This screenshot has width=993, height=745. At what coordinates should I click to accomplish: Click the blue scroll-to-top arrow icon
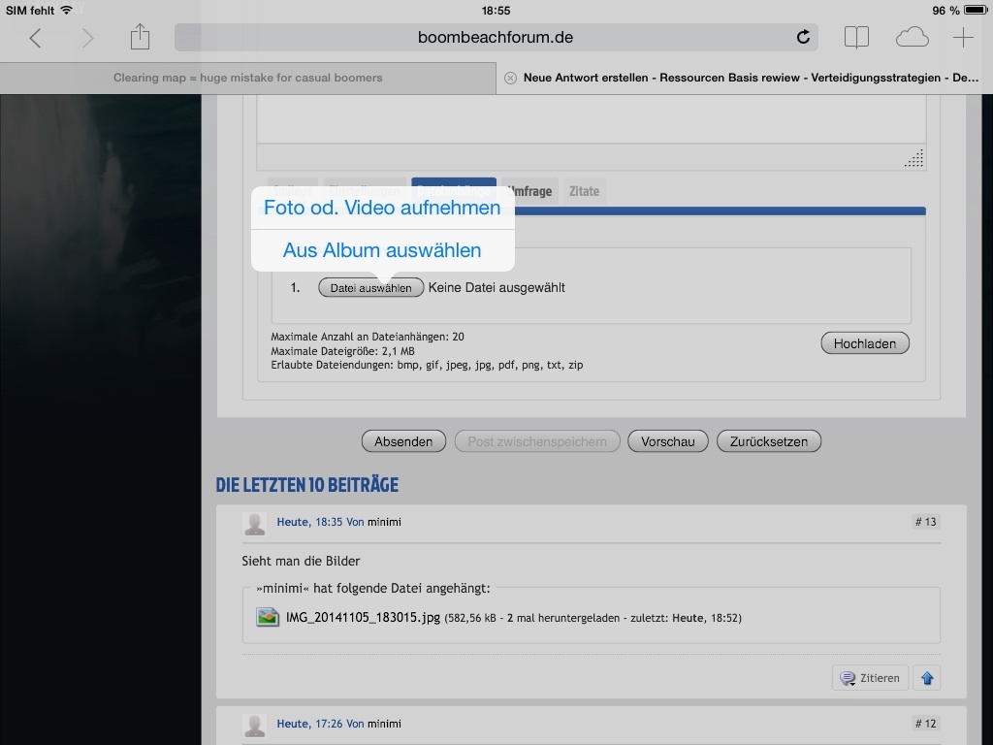pos(927,678)
